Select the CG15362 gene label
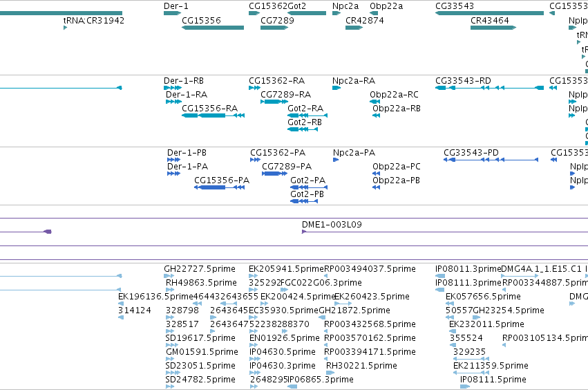The width and height of the screenshot is (588, 390). [268, 6]
